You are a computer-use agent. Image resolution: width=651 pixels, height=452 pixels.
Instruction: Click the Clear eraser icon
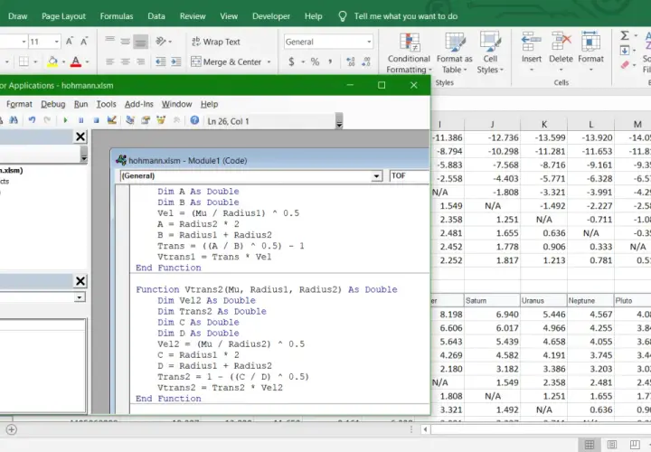pyautogui.click(x=625, y=65)
